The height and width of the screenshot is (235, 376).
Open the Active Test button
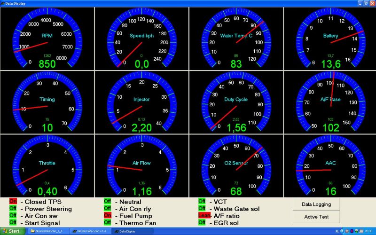click(316, 217)
